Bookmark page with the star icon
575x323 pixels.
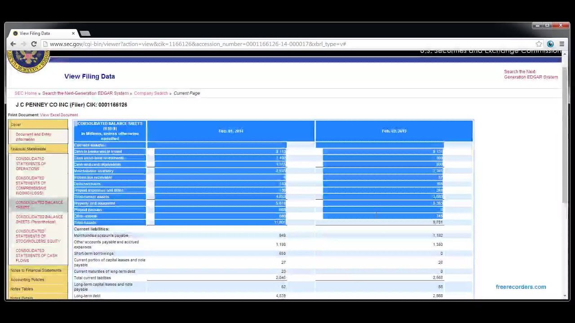[x=539, y=44]
